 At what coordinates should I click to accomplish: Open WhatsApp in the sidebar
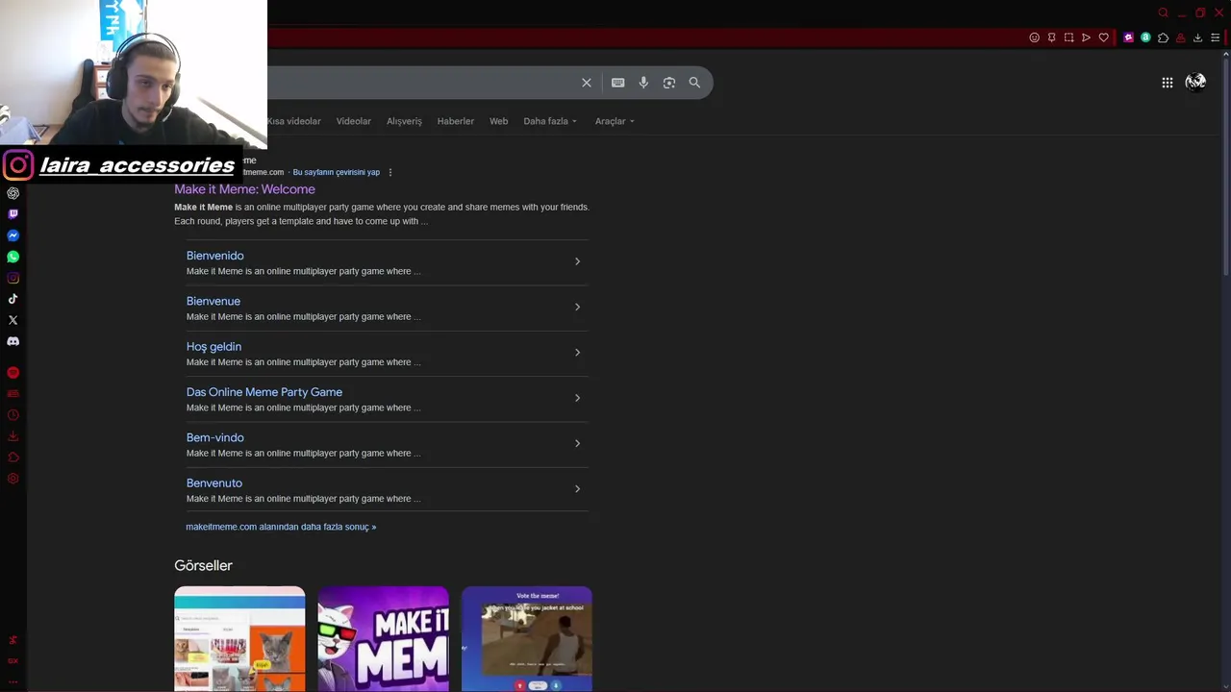coord(13,257)
